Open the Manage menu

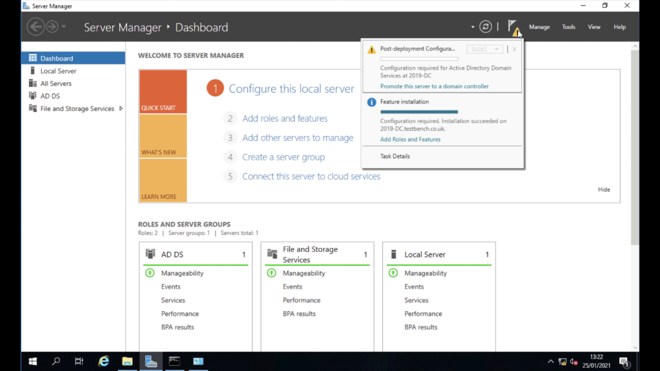point(539,27)
